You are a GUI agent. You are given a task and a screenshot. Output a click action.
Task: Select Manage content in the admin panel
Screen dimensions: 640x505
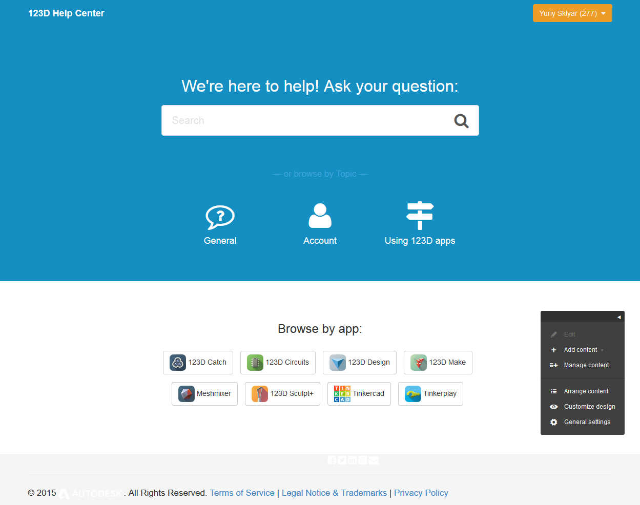[x=586, y=365]
